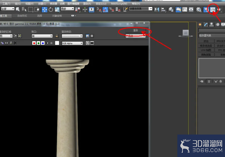Open Schematic View icon
The image size is (225, 157).
click(x=191, y=9)
